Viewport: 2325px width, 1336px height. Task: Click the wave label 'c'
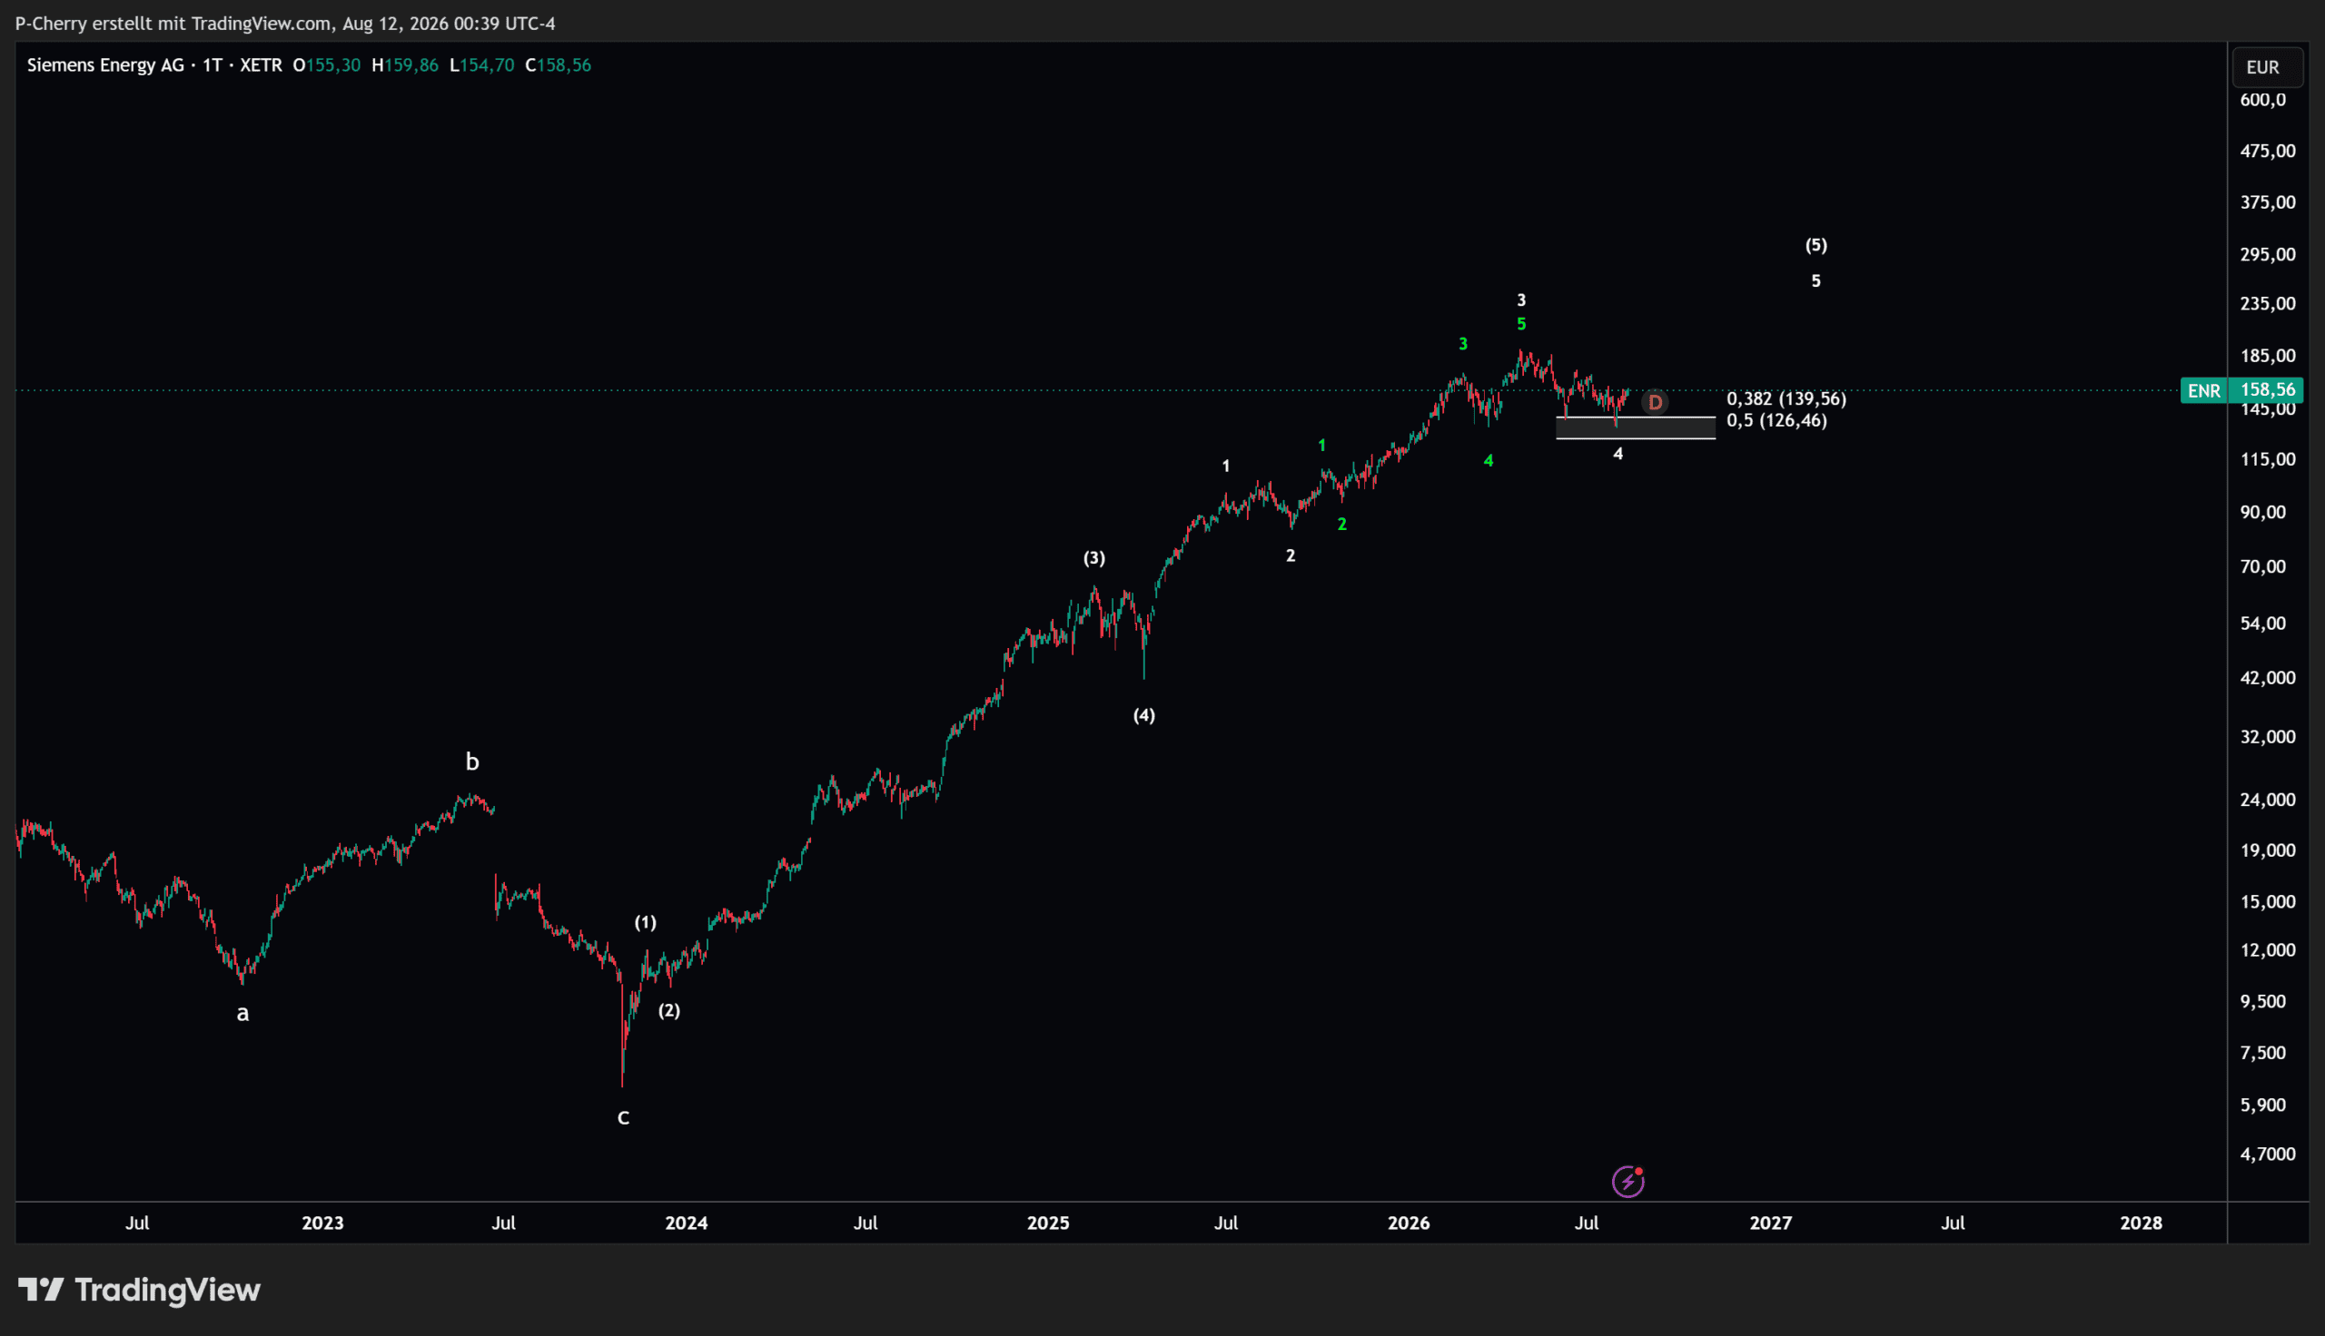point(623,1116)
